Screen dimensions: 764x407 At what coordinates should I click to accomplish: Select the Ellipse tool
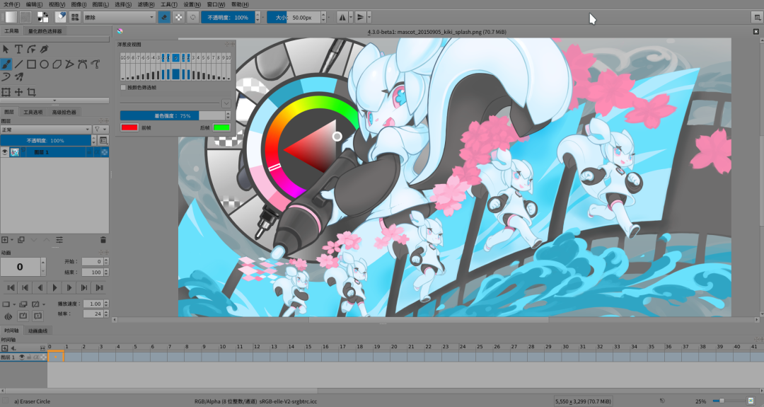[45, 64]
